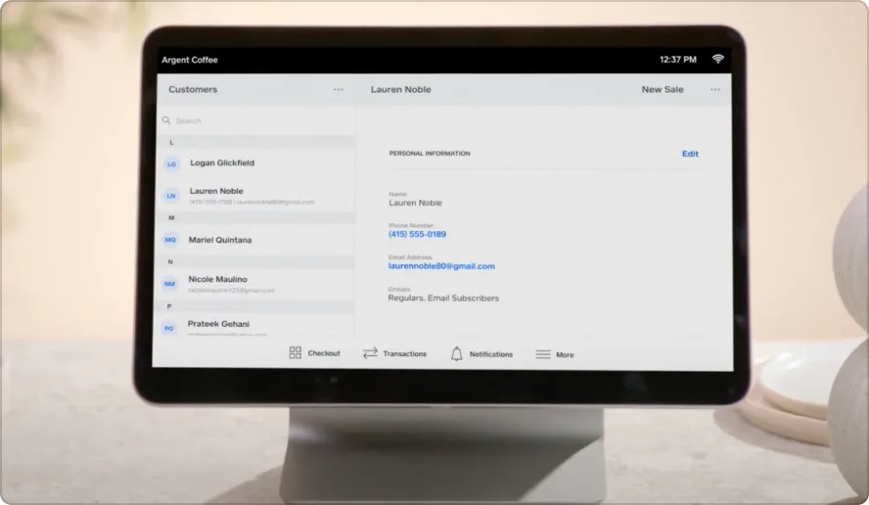869x505 pixels.
Task: Click the Wi-Fi status icon
Action: (x=717, y=59)
